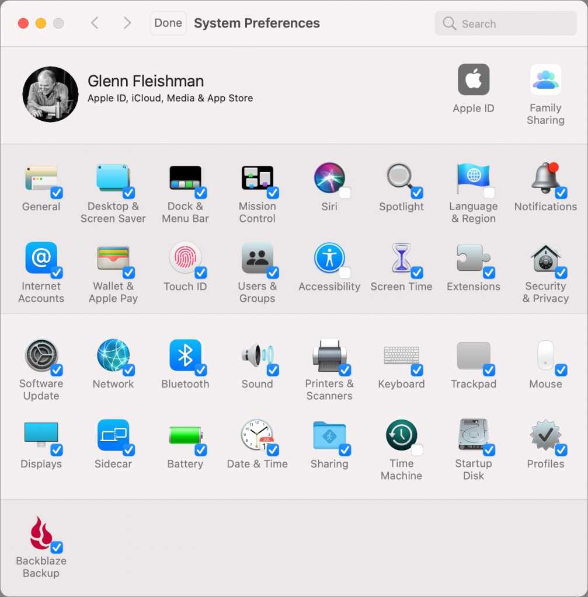Viewport: 588px width, 597px height.
Task: Open the Screen Time hourglass icon
Action: 401,258
